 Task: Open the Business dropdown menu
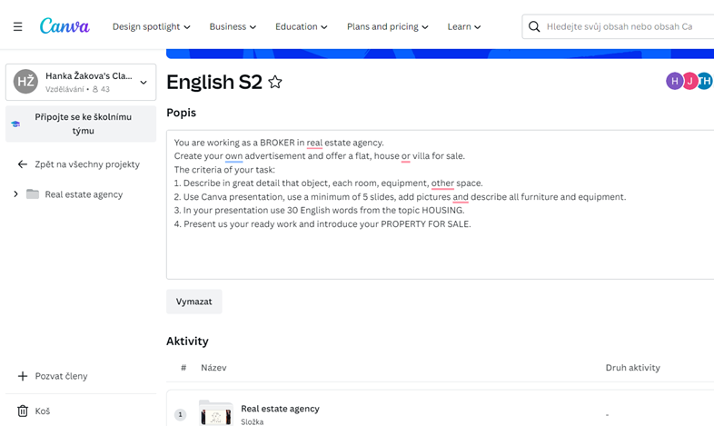tap(233, 27)
